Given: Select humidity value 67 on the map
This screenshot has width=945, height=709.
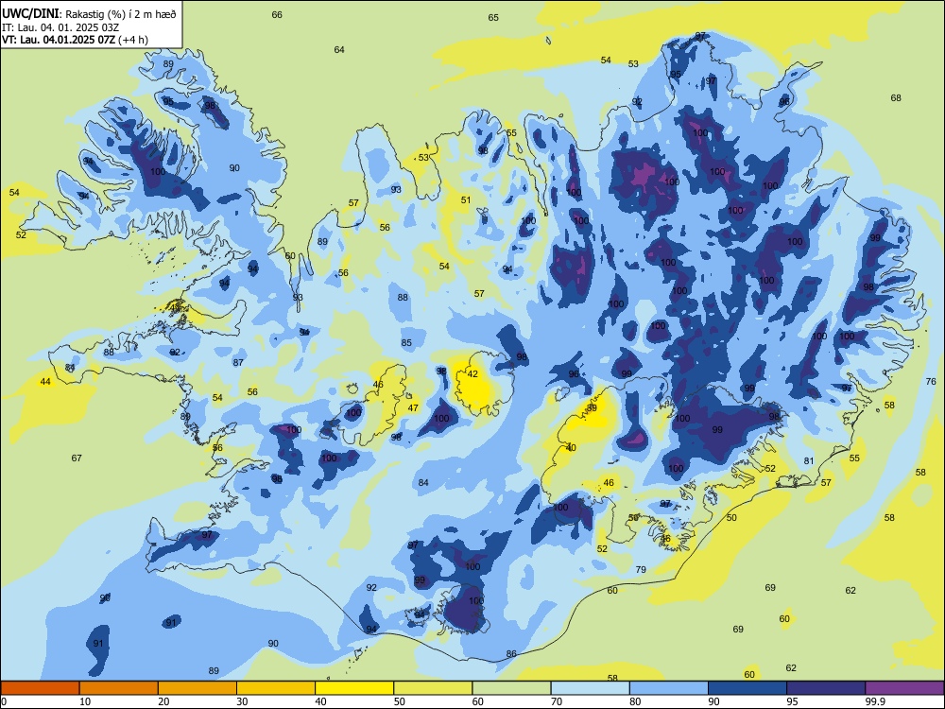Looking at the screenshot, I should pos(77,458).
